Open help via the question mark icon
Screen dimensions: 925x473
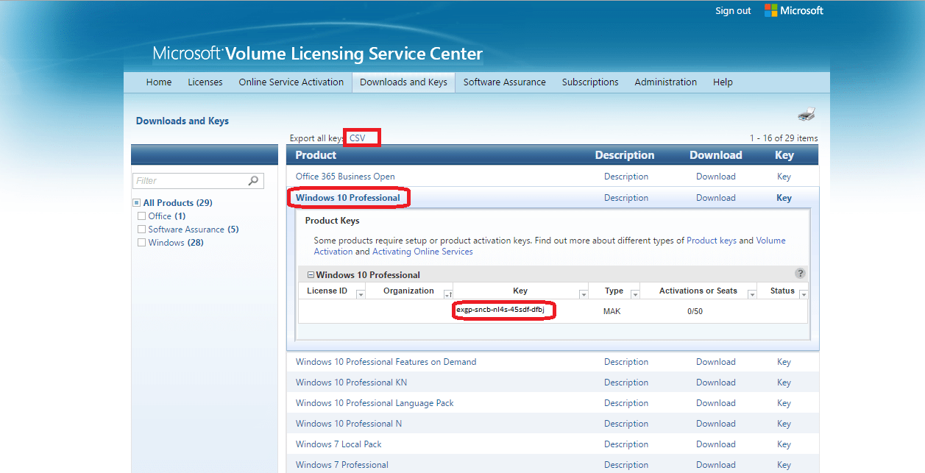tap(800, 273)
